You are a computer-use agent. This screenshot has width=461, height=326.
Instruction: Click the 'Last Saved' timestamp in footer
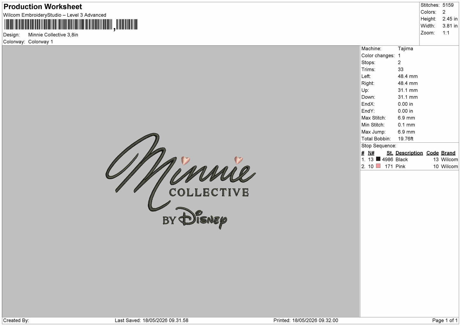point(152,320)
